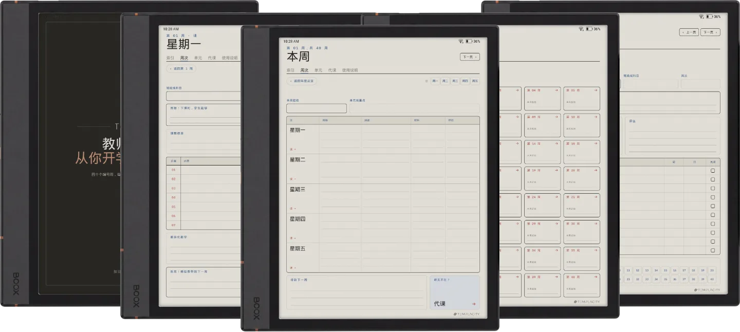Click the red arrow in the 代课 box
Viewport: 740px width, 332px height.
pyautogui.click(x=474, y=304)
